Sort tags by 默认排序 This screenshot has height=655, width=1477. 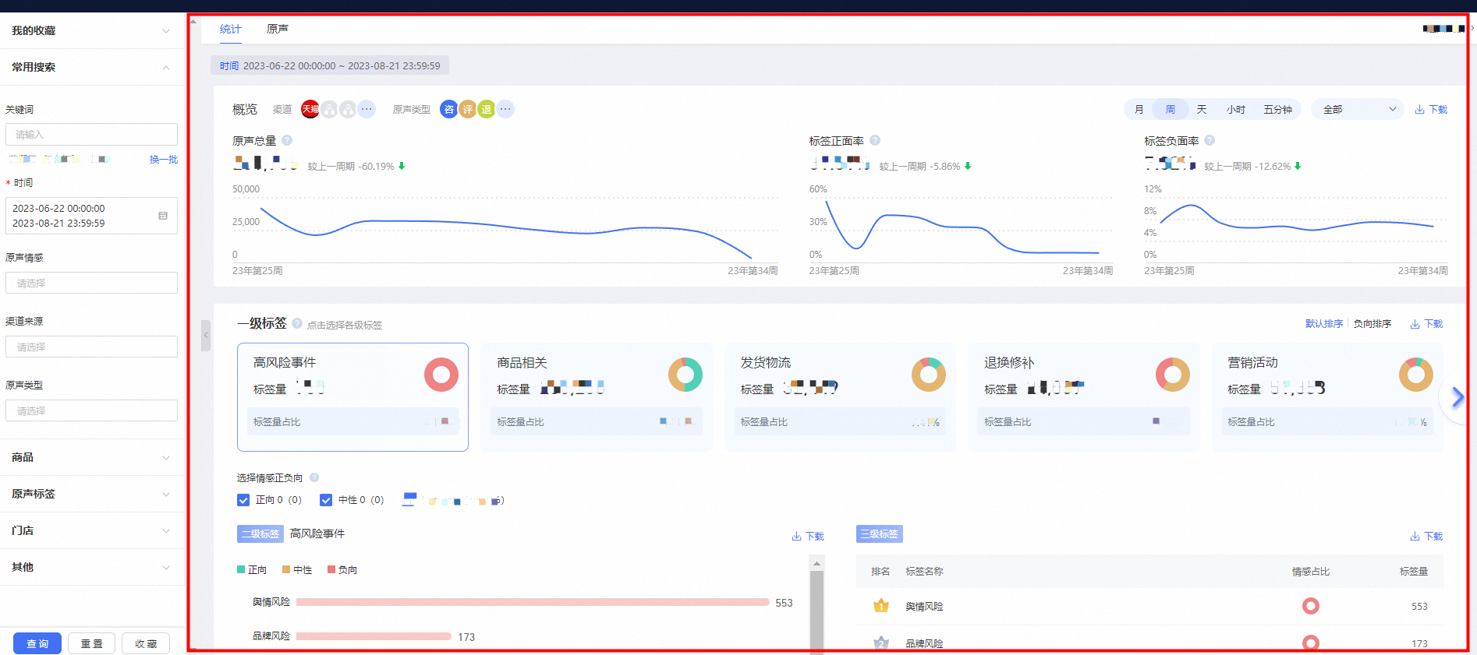tap(1324, 324)
